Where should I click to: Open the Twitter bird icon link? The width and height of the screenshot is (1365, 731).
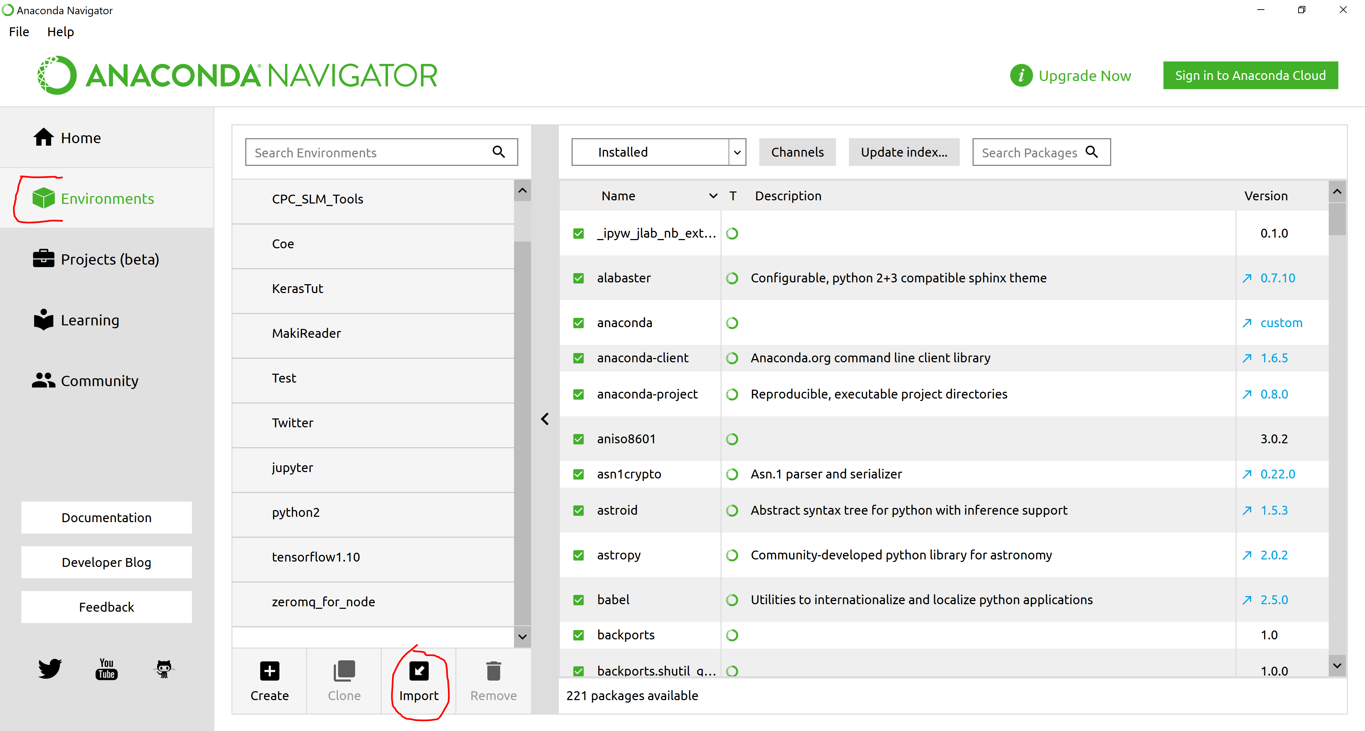pyautogui.click(x=50, y=668)
